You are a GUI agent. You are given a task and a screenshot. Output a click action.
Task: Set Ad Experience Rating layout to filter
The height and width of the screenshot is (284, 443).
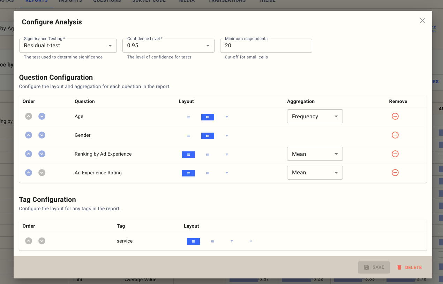[x=227, y=173]
